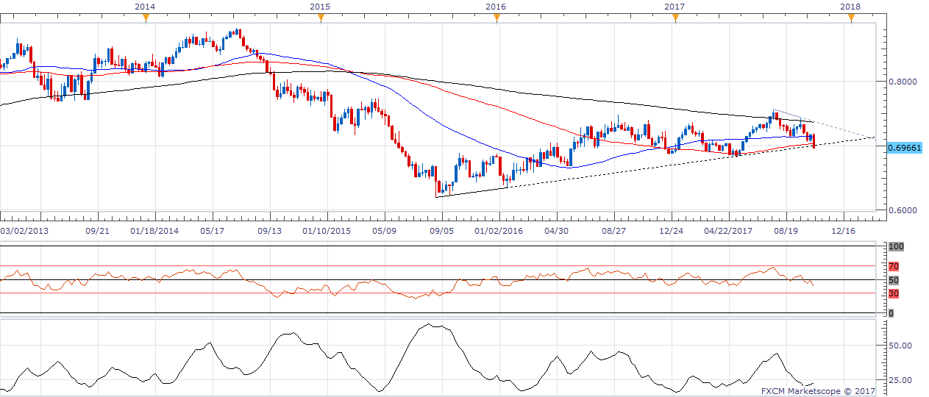Screen dimensions: 929x397
Task: Click the 09/05 date label
Action: pos(441,231)
